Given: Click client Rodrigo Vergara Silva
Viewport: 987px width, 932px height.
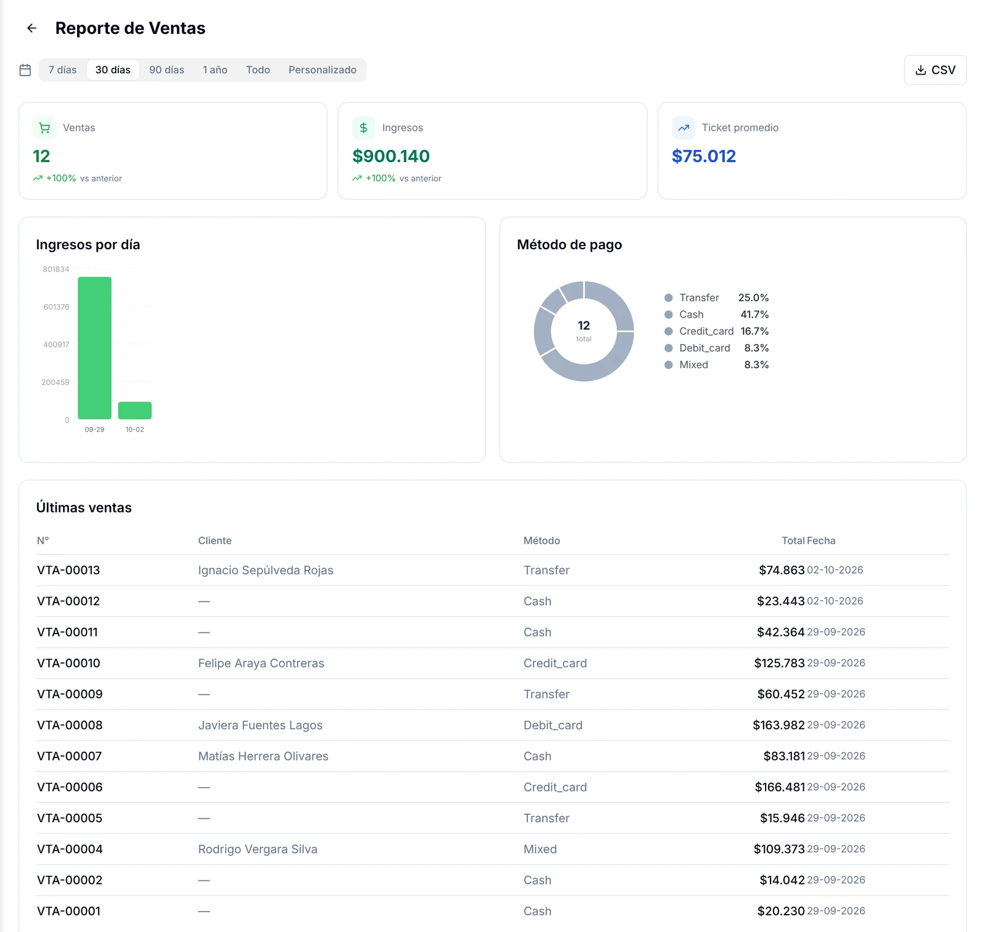Looking at the screenshot, I should 258,849.
